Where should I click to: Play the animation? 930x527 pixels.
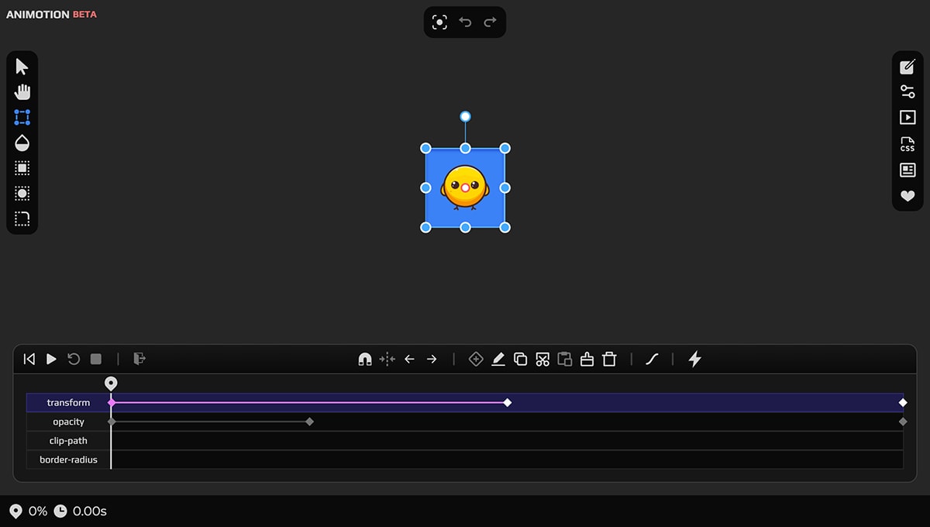point(51,359)
